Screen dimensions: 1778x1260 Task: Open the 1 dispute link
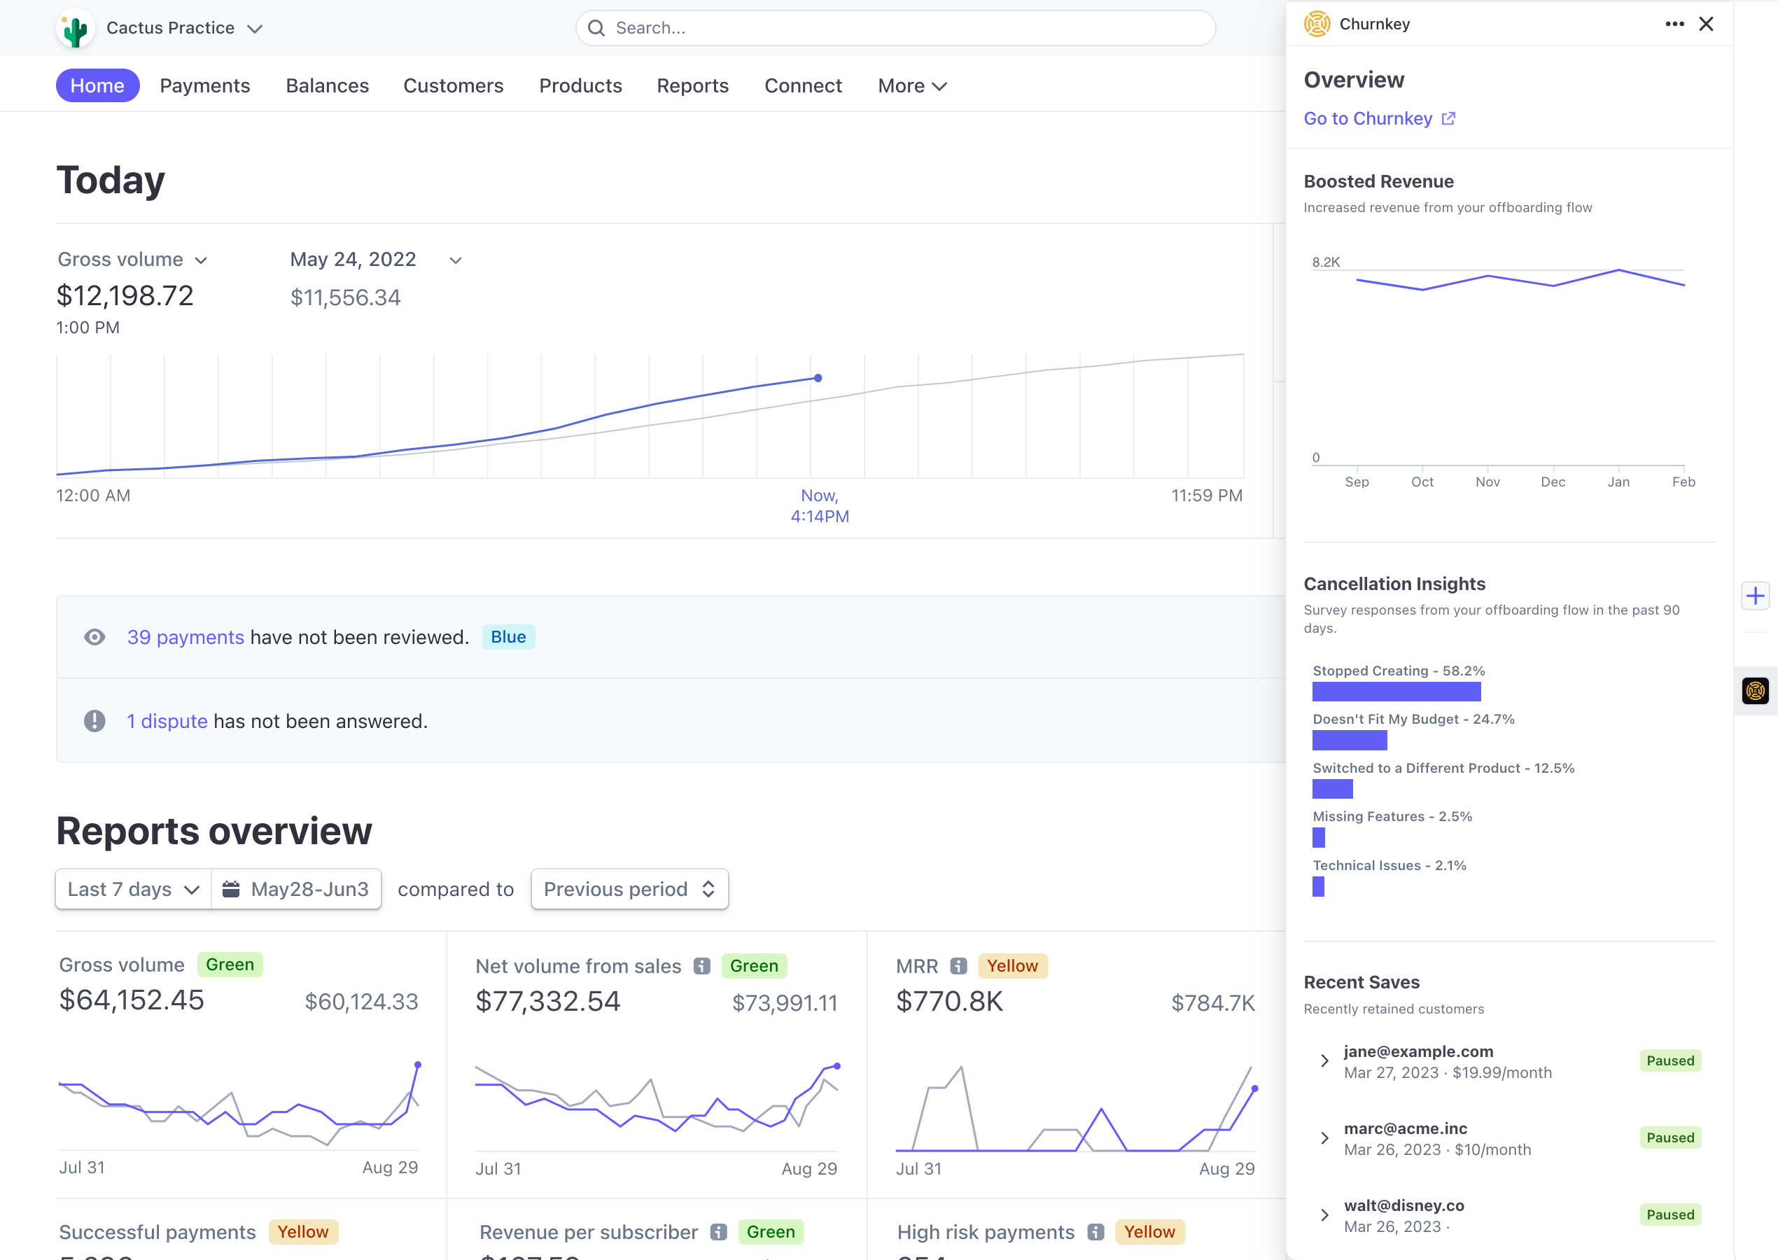tap(167, 721)
